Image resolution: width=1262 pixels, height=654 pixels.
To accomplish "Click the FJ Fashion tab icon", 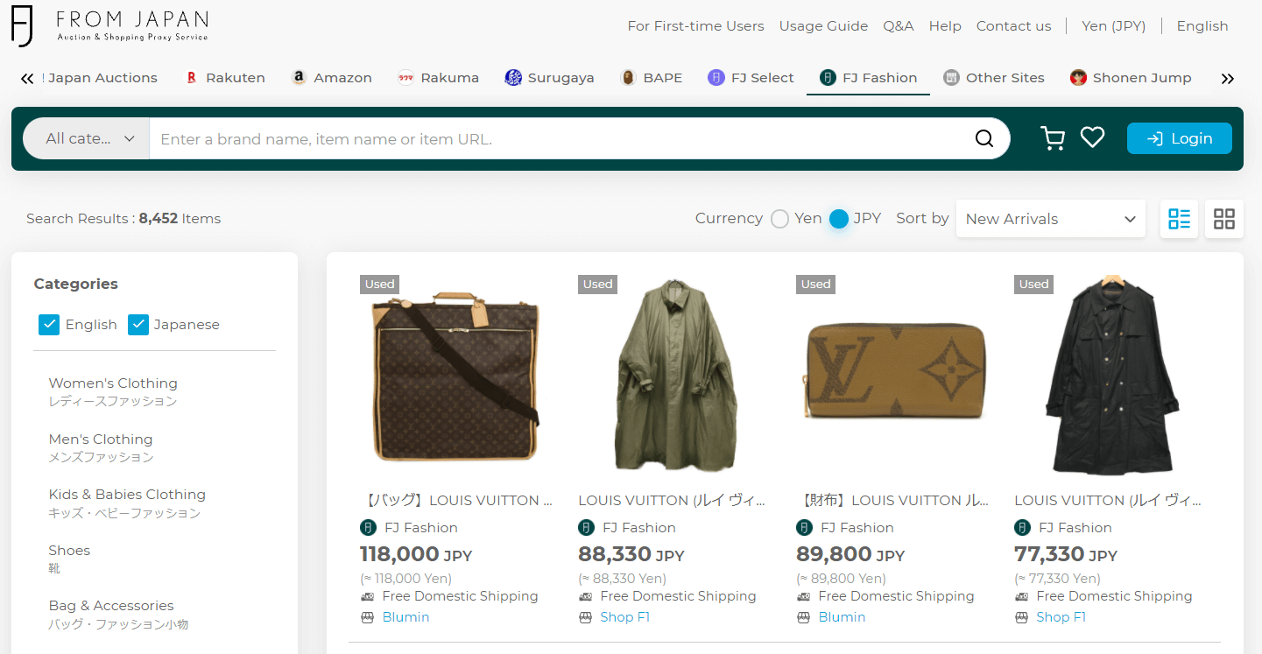I will [x=828, y=78].
